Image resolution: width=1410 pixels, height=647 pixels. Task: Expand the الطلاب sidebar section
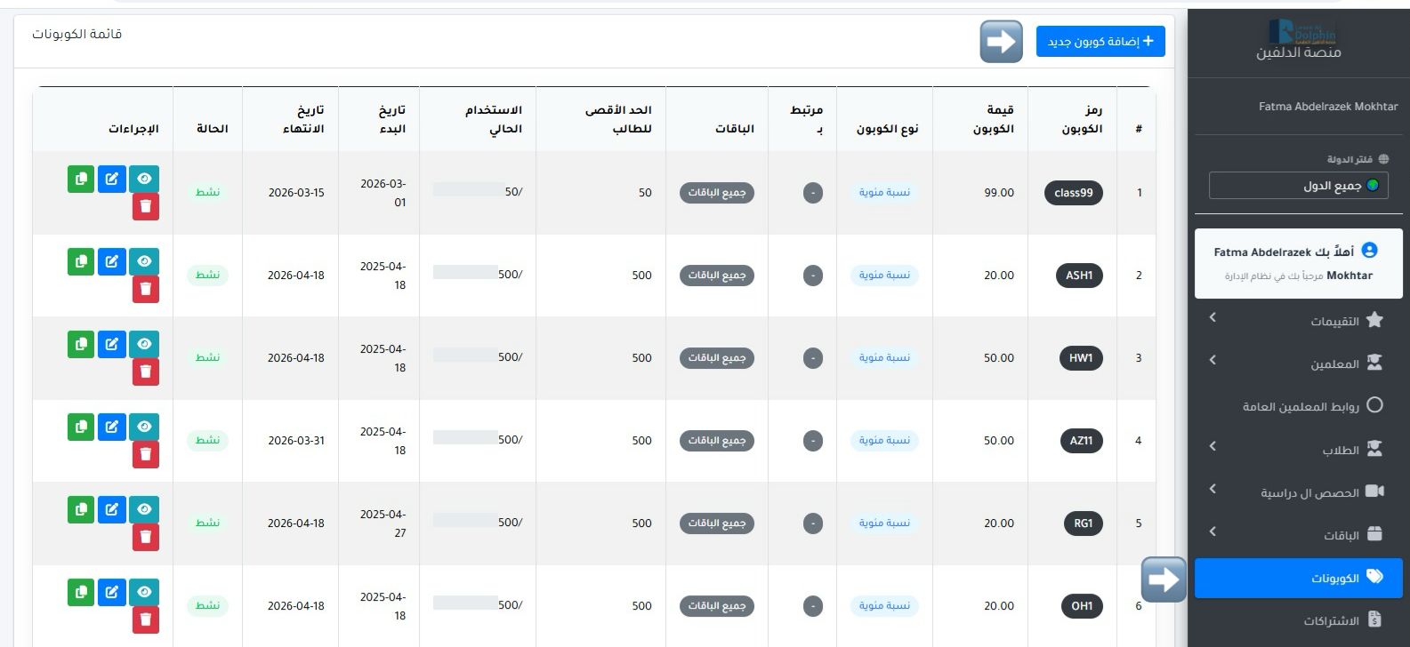click(1298, 450)
